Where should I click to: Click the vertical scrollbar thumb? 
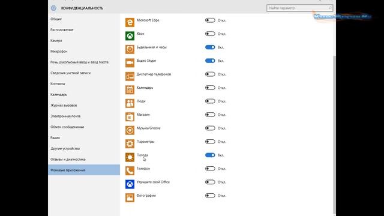(x=334, y=134)
